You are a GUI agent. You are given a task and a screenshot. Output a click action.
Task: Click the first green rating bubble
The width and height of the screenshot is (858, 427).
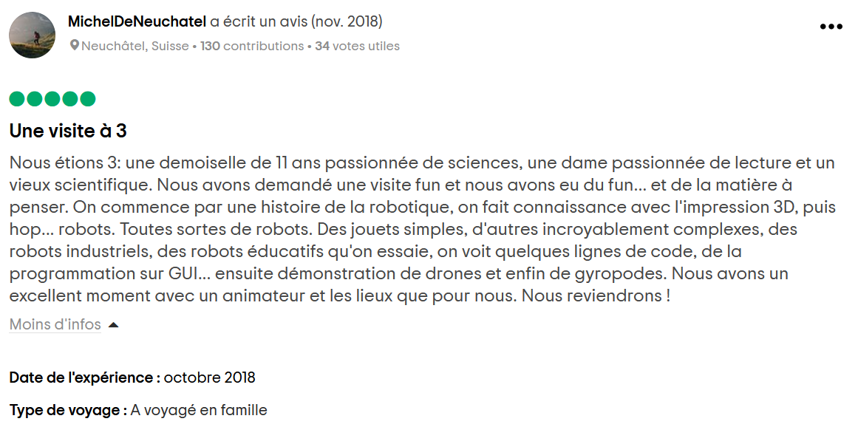point(18,99)
